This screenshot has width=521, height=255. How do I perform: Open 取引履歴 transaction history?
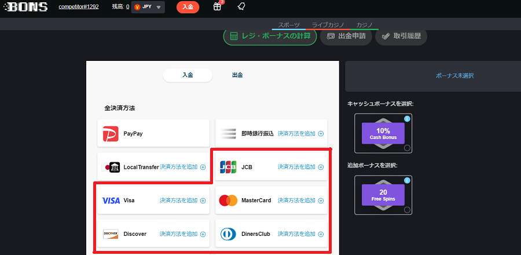click(401, 37)
